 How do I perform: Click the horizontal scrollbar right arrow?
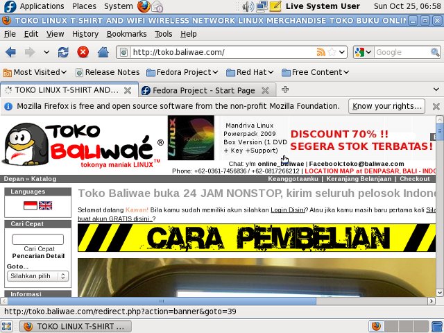(x=432, y=301)
